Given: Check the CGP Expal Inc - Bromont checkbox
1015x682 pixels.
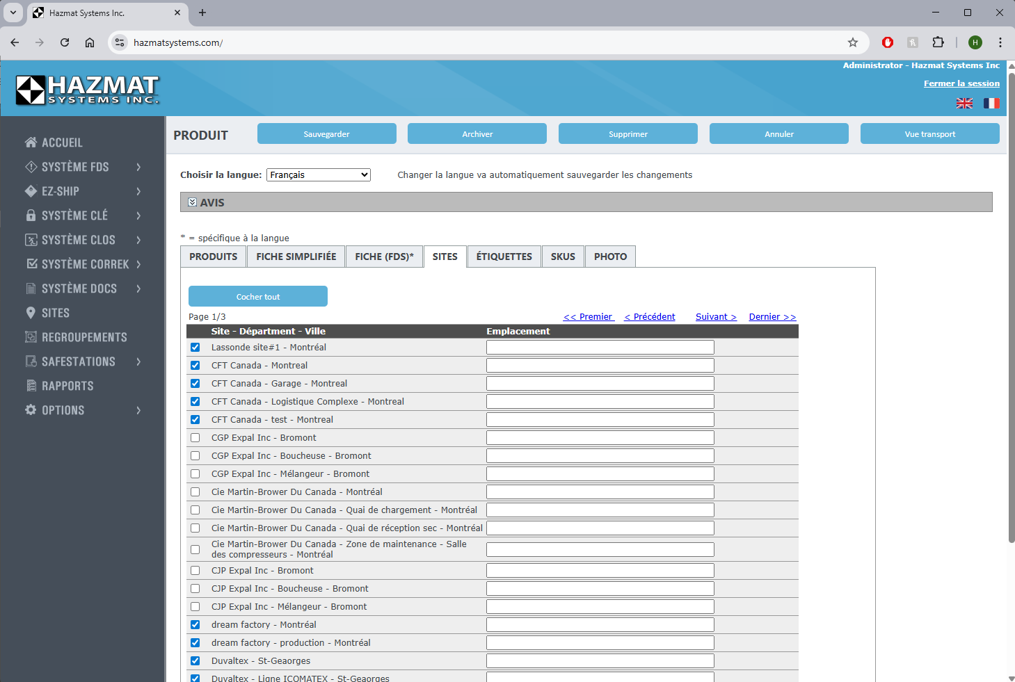Looking at the screenshot, I should (195, 438).
